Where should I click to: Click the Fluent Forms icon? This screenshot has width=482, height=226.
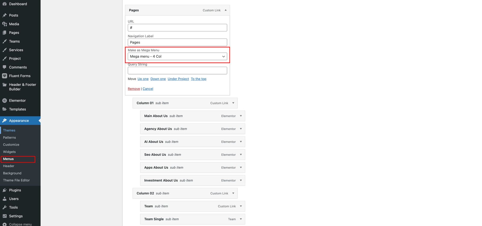[x=5, y=76]
